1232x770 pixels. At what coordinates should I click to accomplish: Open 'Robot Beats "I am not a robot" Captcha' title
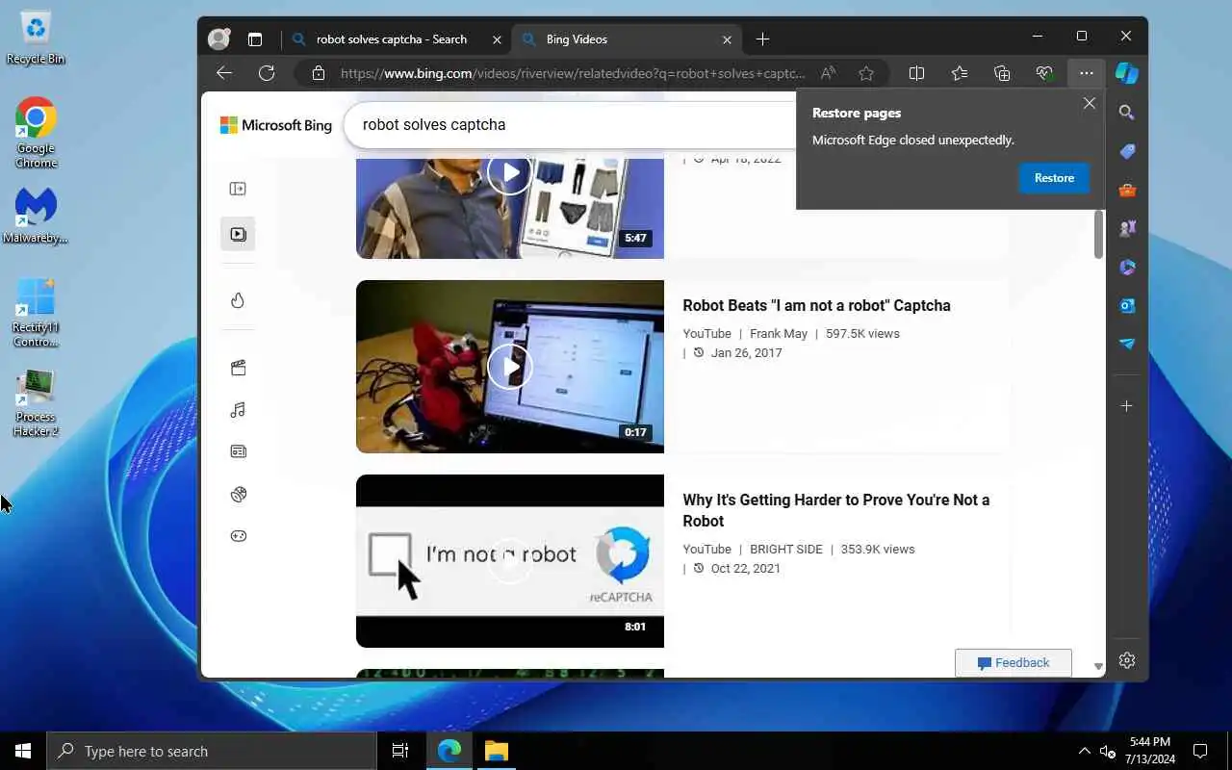(816, 305)
